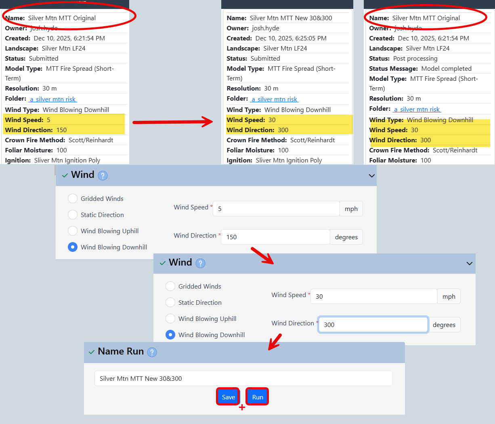This screenshot has height=424, width=495.
Task: Click the green checkmark on the first Wind header
Action: click(x=65, y=175)
